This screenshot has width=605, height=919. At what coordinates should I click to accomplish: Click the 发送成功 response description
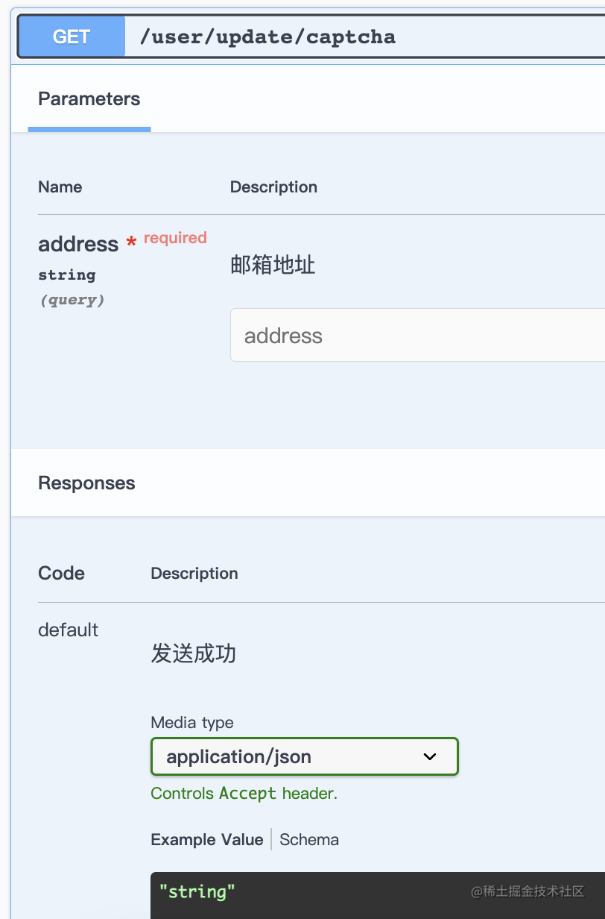(x=194, y=654)
